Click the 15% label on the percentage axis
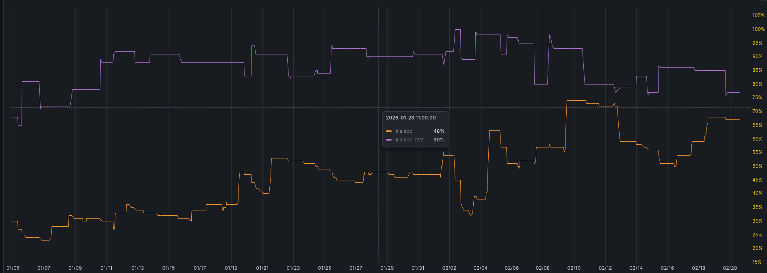The height and width of the screenshot is (273, 767). click(x=757, y=262)
